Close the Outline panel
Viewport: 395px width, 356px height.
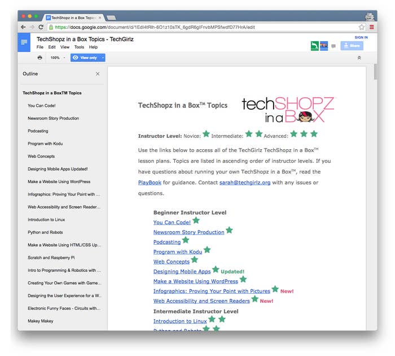pyautogui.click(x=98, y=73)
